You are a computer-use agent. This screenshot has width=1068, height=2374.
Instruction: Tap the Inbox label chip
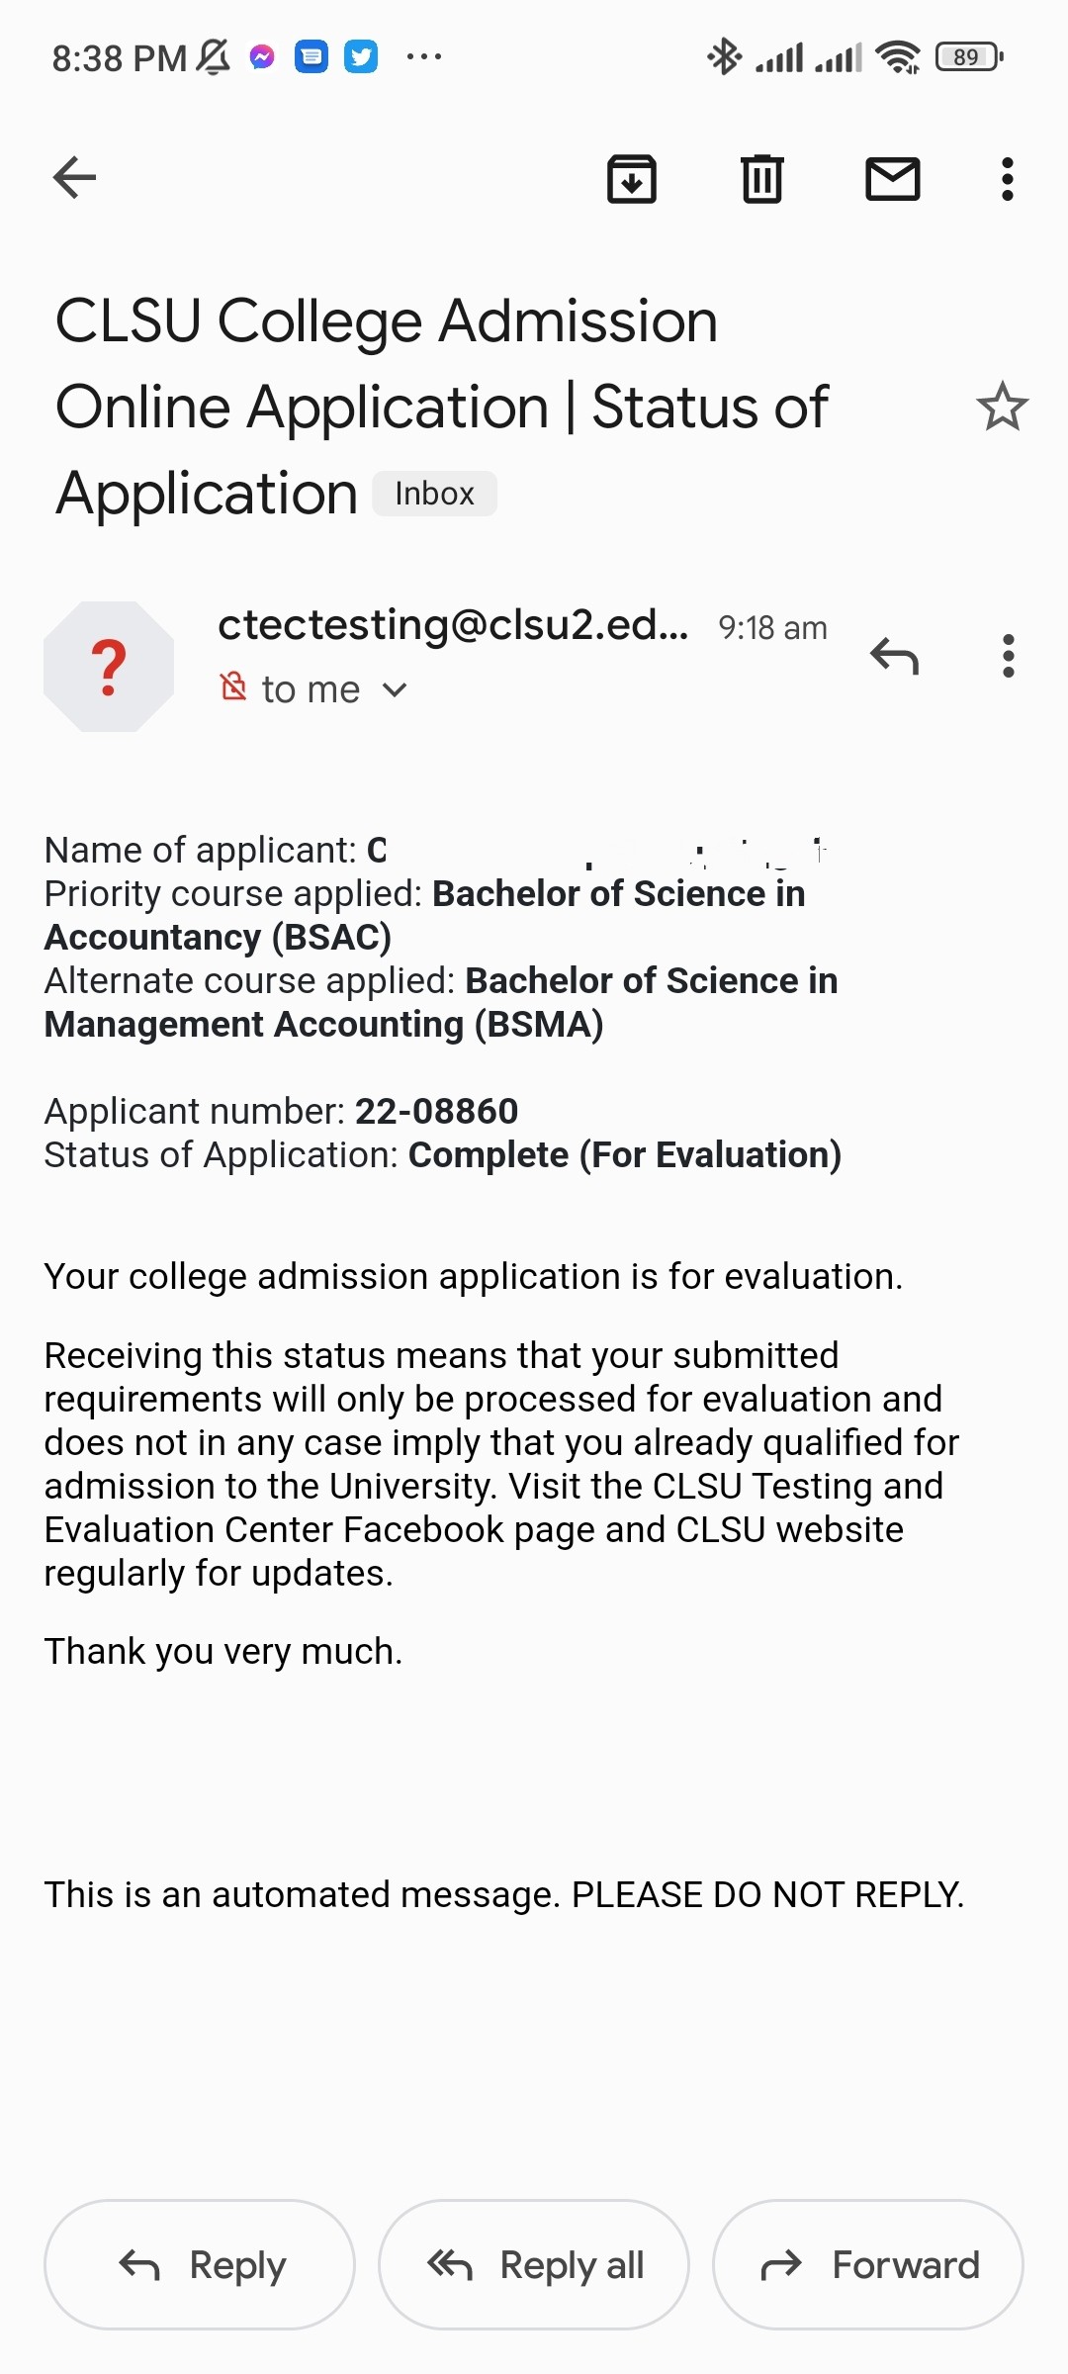point(434,494)
